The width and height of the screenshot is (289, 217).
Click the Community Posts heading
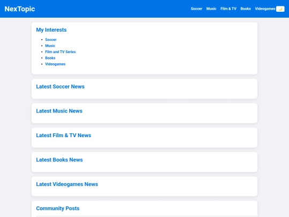tap(58, 208)
